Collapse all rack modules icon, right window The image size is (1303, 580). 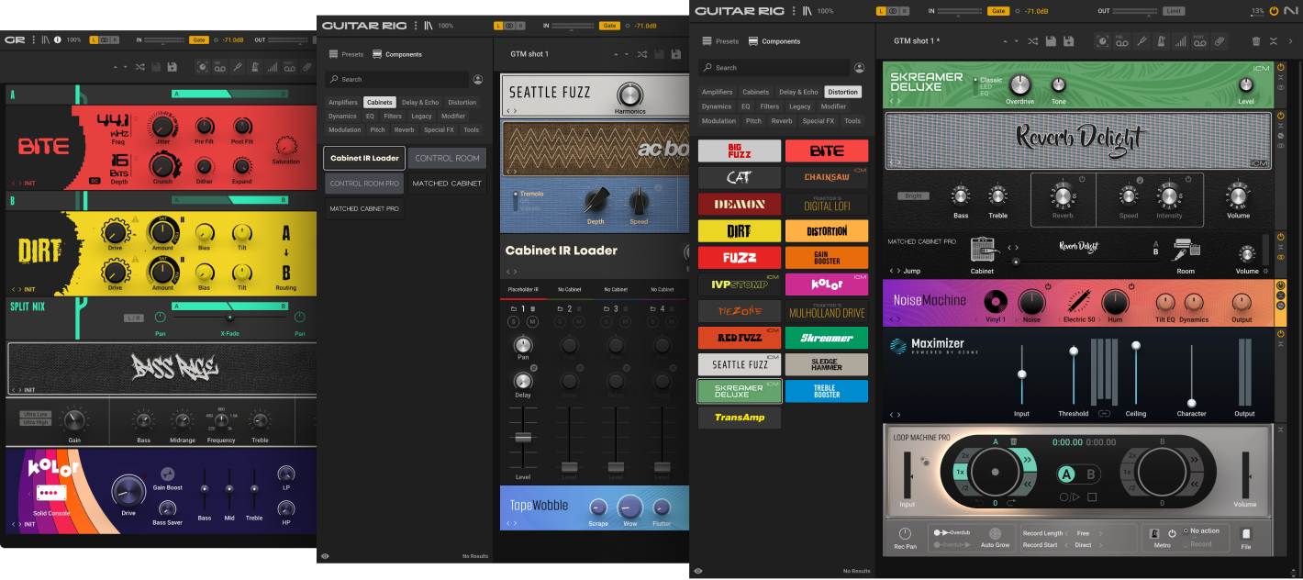coord(1274,41)
